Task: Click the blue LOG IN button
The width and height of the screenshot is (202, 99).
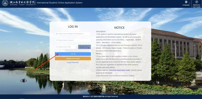Action: click(x=73, y=54)
